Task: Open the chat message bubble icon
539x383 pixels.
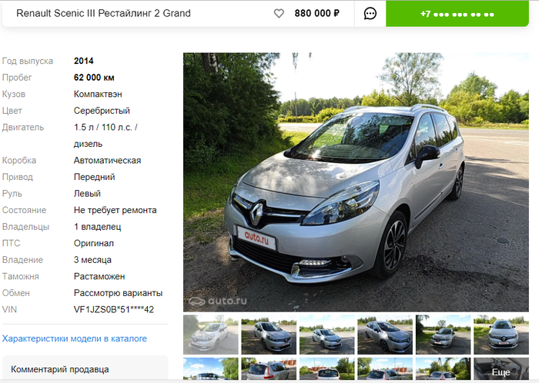Action: coord(370,13)
